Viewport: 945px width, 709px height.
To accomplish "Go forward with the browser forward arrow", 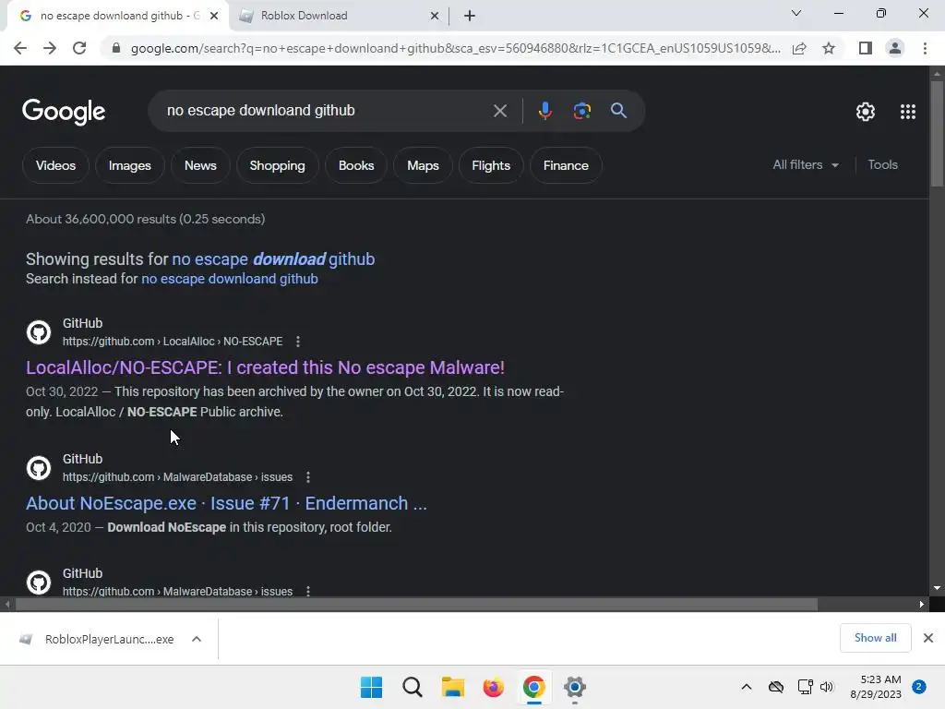I will coord(50,48).
